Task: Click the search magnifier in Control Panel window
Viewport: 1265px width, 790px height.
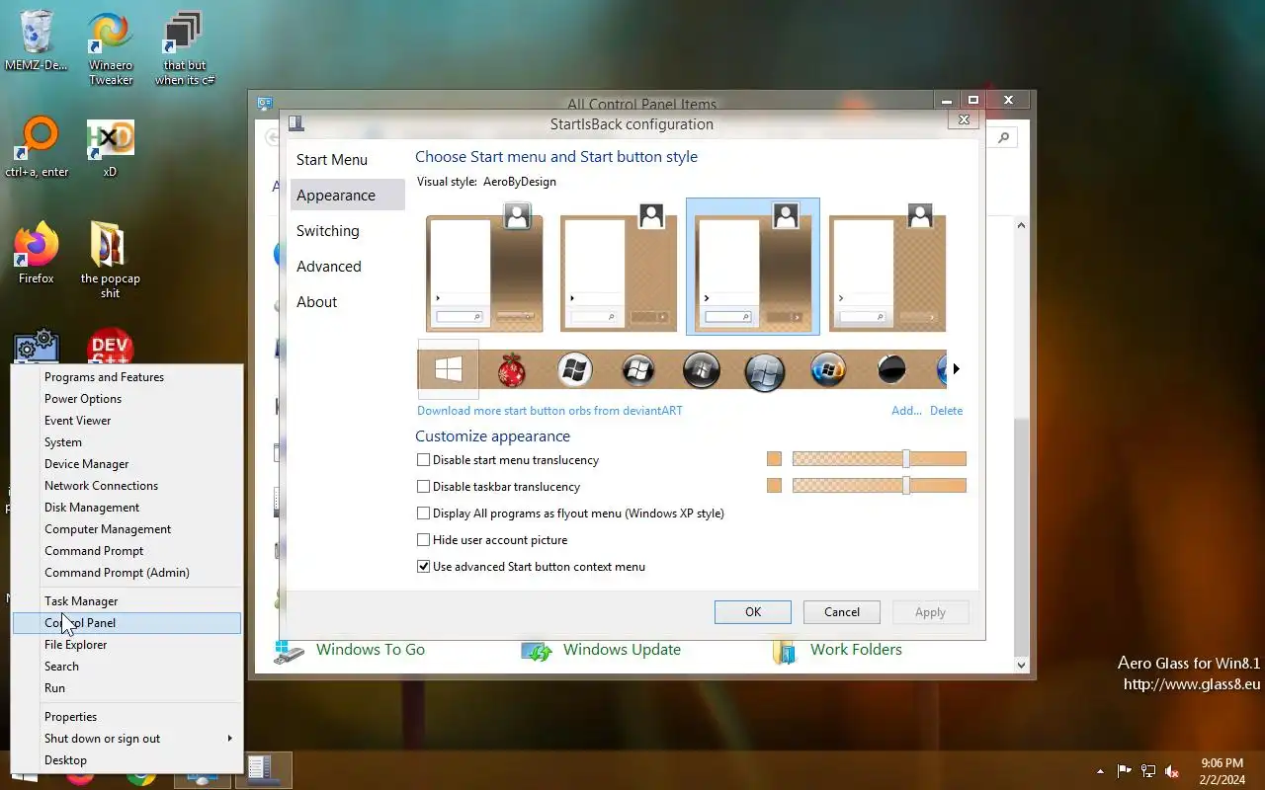Action: click(1003, 138)
